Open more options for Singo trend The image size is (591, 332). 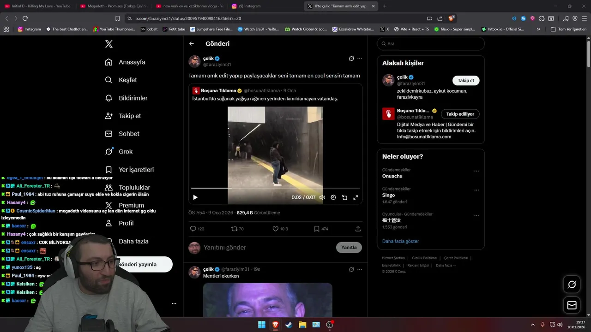[476, 190]
